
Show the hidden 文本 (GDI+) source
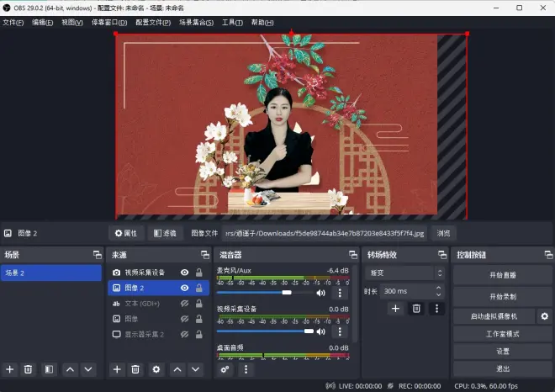click(x=184, y=303)
